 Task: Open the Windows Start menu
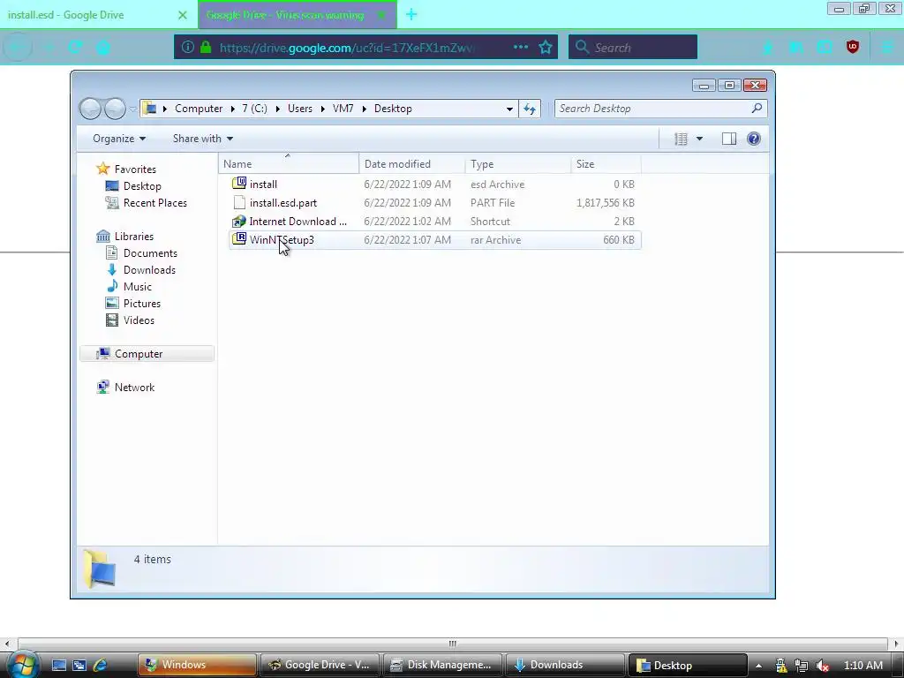[23, 666]
